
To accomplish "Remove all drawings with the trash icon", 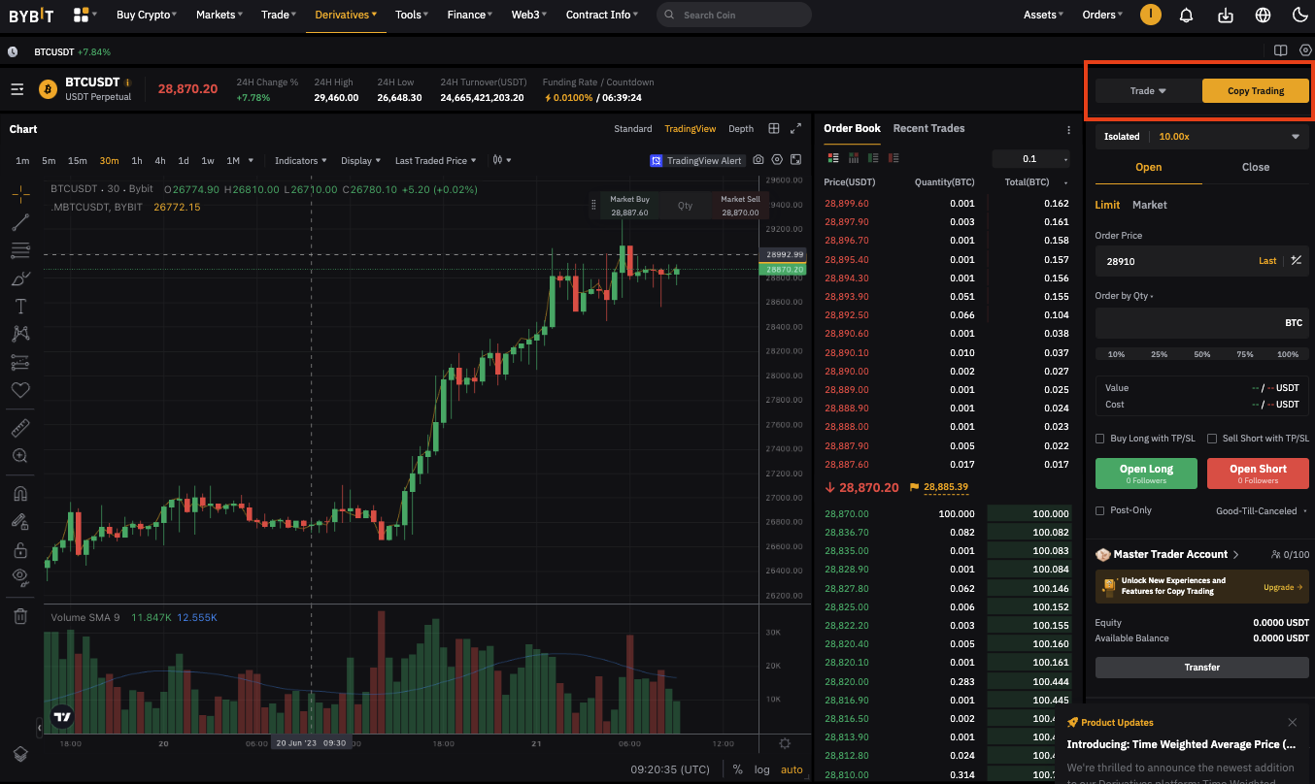I will 20,615.
